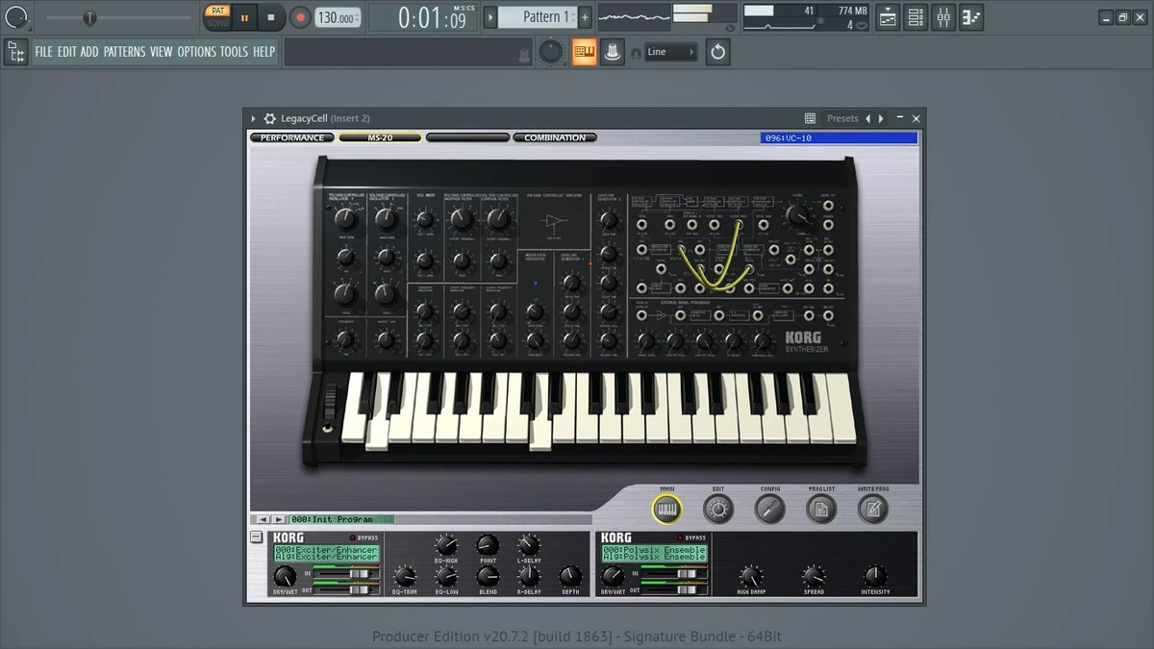Open the EDIT knob page button
The width and height of the screenshot is (1154, 649).
click(x=718, y=509)
